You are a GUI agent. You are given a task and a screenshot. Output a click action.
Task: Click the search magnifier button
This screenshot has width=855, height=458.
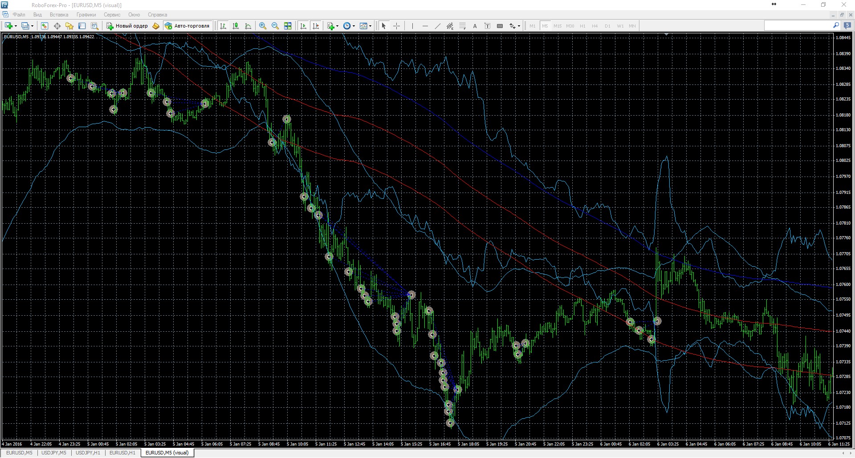point(836,26)
